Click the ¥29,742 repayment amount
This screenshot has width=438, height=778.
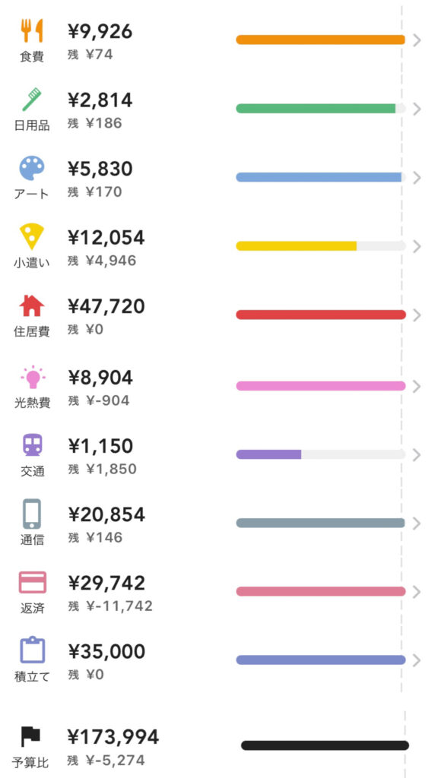point(106,583)
